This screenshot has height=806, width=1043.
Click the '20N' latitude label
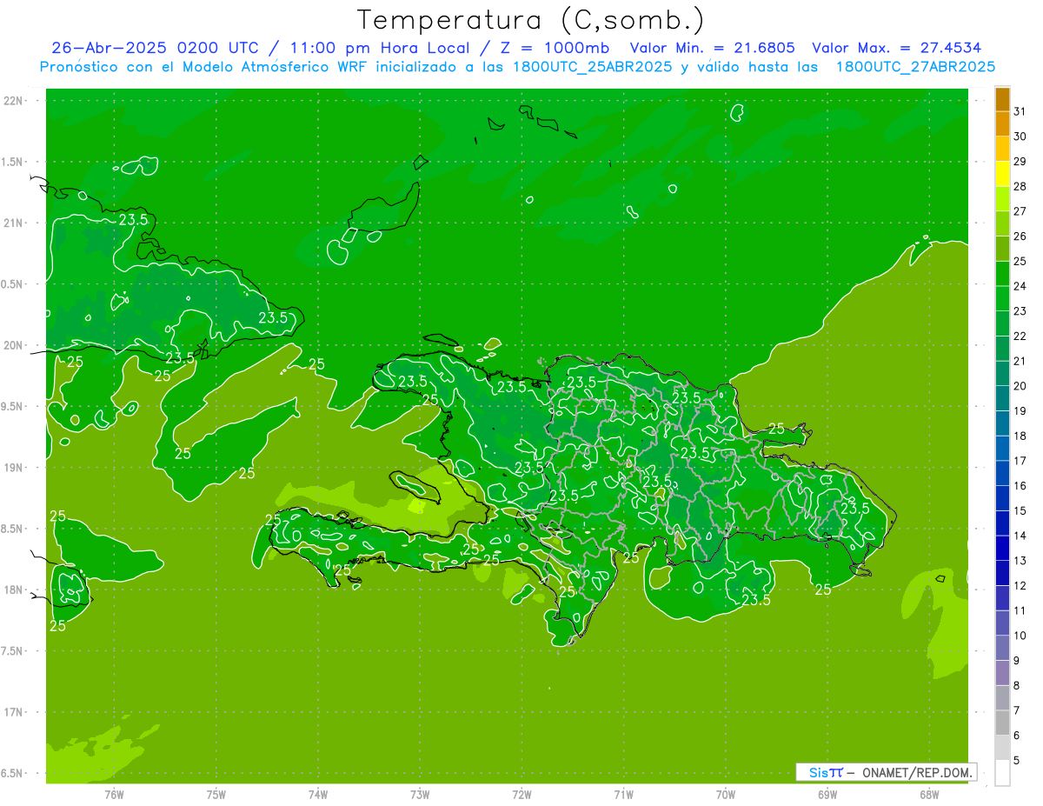(15, 345)
